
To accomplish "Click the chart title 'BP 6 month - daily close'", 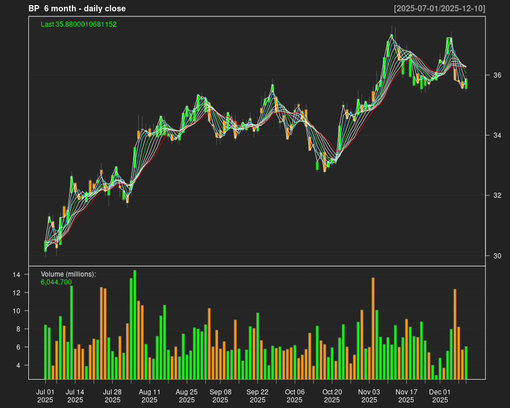I will coord(77,8).
